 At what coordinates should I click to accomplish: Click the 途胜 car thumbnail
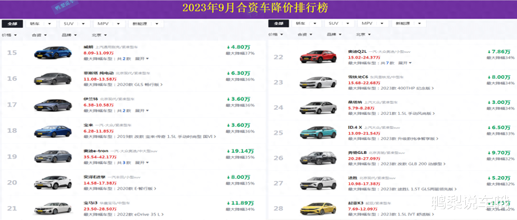[318, 183]
